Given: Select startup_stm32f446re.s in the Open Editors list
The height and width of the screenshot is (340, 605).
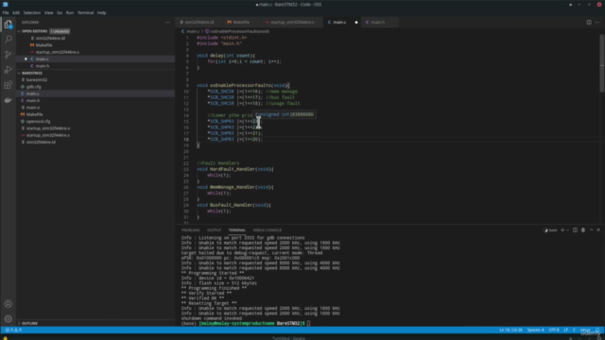Looking at the screenshot, I should click(x=57, y=52).
